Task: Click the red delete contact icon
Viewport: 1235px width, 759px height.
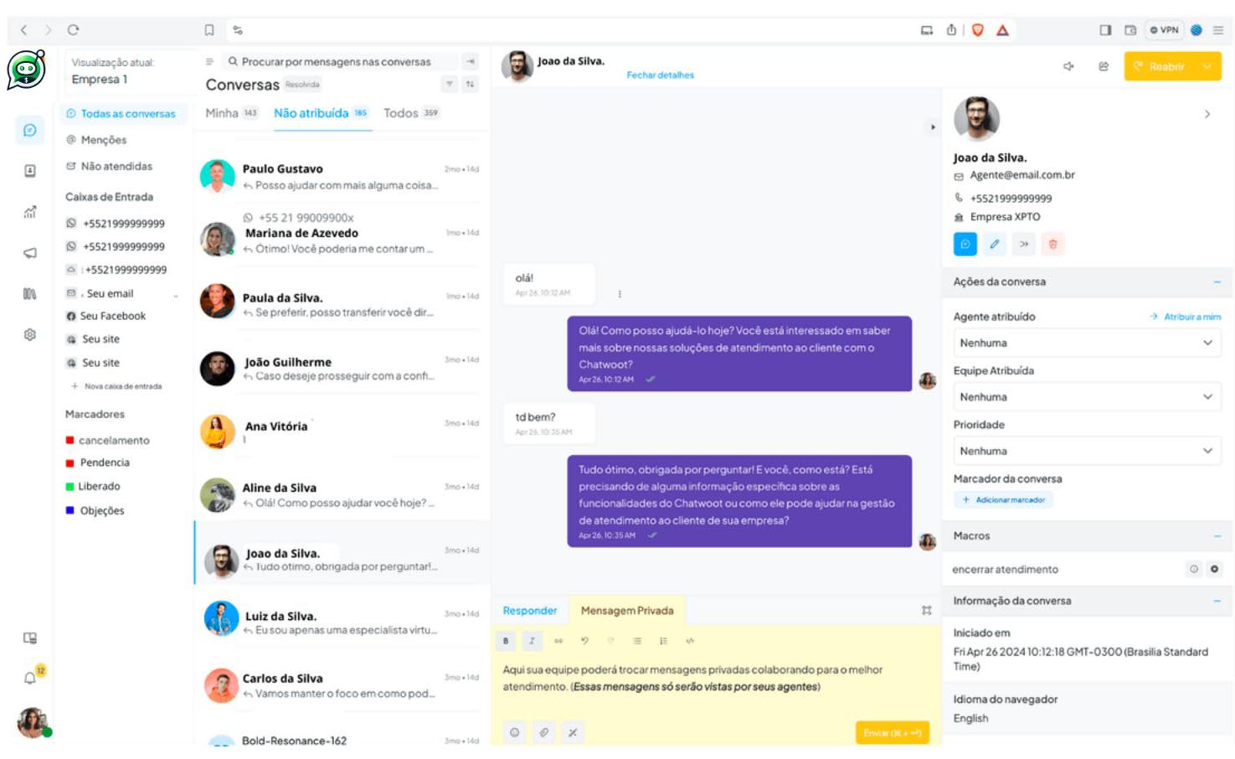Action: (x=1052, y=244)
